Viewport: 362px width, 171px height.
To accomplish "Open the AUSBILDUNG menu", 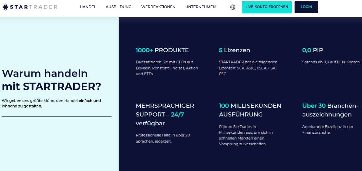I will pyautogui.click(x=119, y=7).
